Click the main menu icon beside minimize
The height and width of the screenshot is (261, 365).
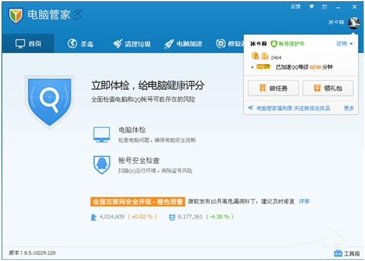pos(324,7)
